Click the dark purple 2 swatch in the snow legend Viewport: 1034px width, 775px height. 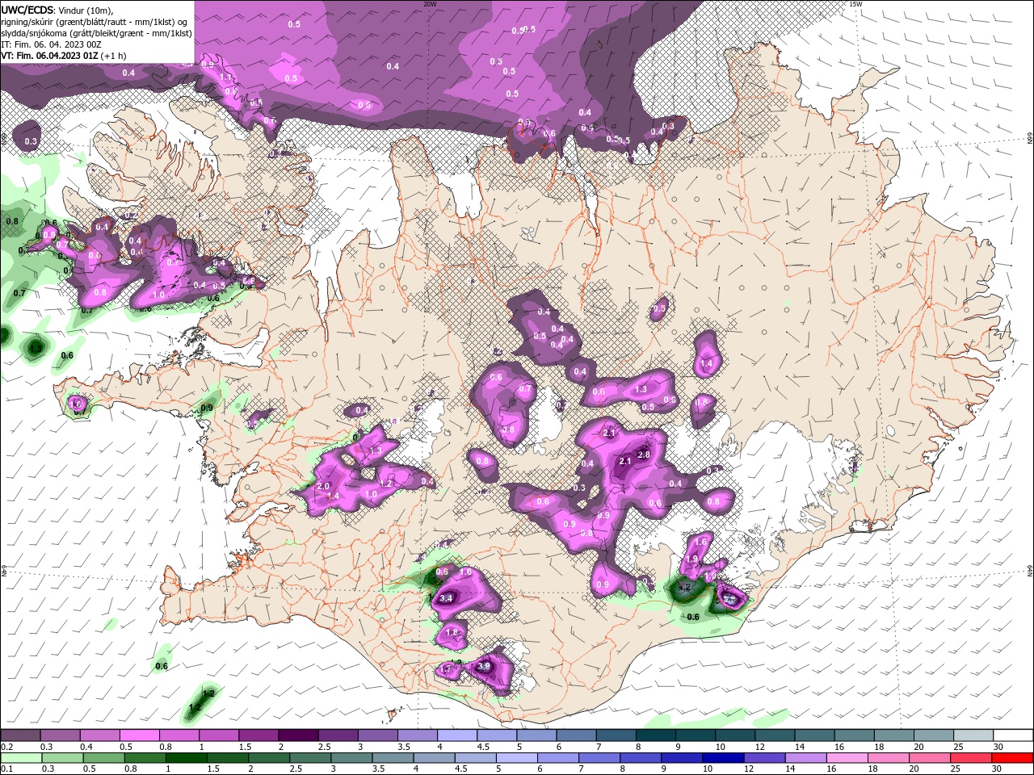pyautogui.click(x=297, y=735)
